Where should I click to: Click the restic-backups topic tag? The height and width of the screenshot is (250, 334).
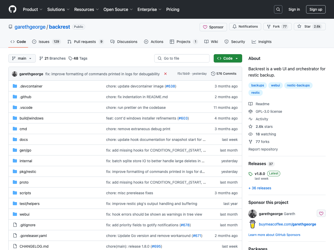tap(298, 85)
